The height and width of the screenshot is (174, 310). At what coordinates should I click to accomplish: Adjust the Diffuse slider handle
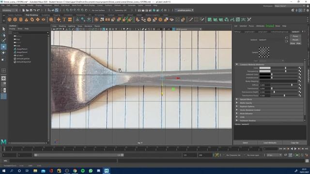pos(292,85)
